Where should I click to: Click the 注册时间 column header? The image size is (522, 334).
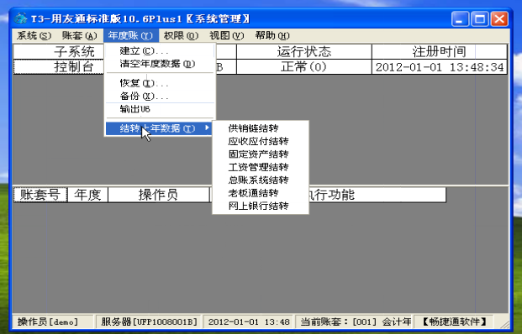pyautogui.click(x=440, y=52)
